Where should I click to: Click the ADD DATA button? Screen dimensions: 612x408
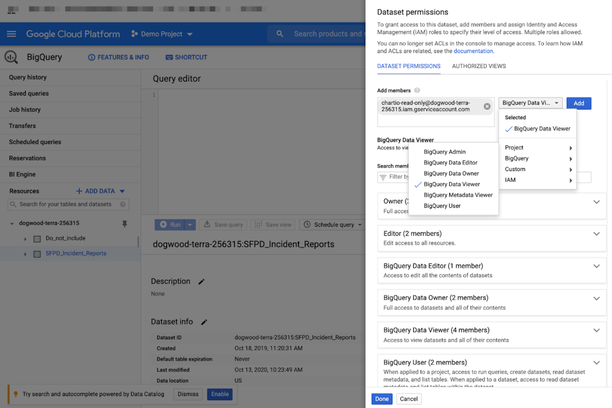tap(100, 191)
